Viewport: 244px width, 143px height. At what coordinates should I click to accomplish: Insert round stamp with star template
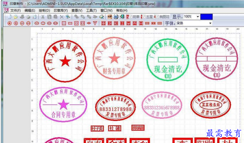point(10,24)
